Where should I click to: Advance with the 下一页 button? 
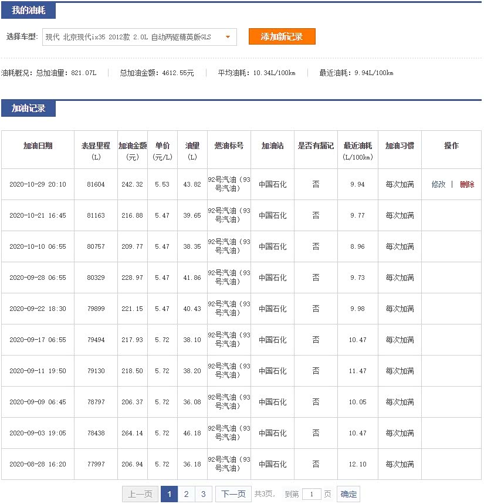(x=233, y=494)
